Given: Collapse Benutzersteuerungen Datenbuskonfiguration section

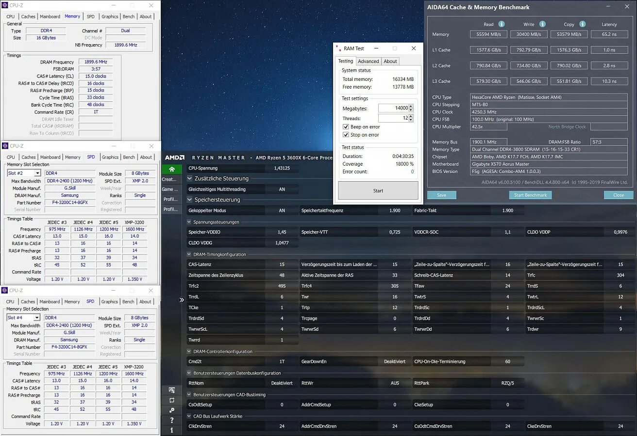Looking at the screenshot, I should [189, 373].
